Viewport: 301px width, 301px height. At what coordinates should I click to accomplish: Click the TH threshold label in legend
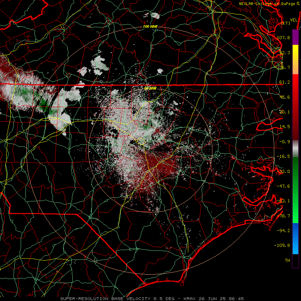[x=287, y=261]
